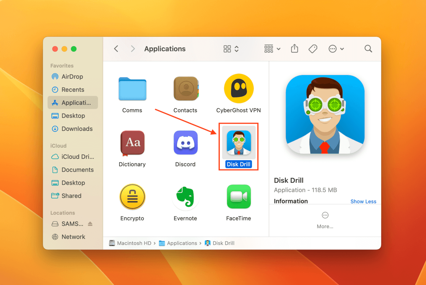Select the Dictionary app icon
This screenshot has width=426, height=285.
click(x=132, y=143)
